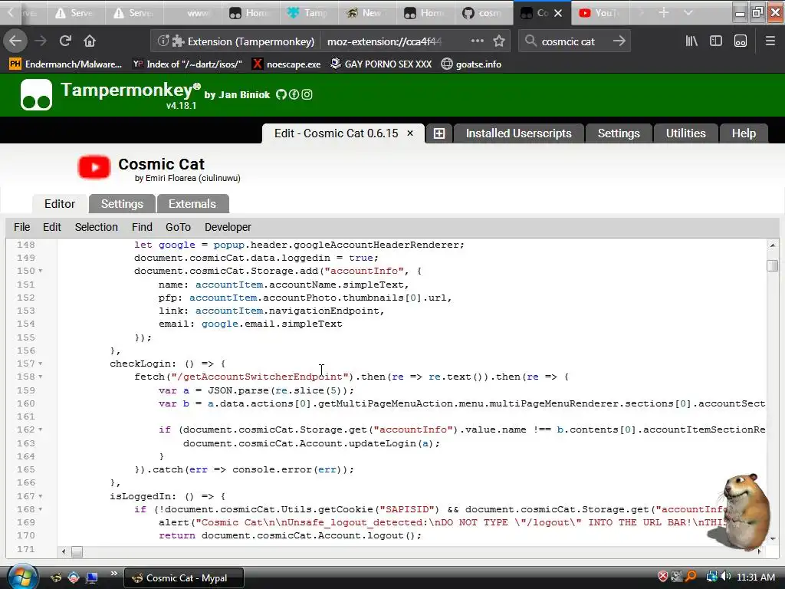Open the Installed Userscripts tab
This screenshot has height=589, width=785.
[519, 133]
